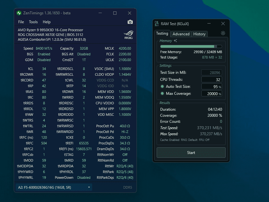Click the Test Size in MB field
Viewport: 269px width, 202px height.
(212, 73)
